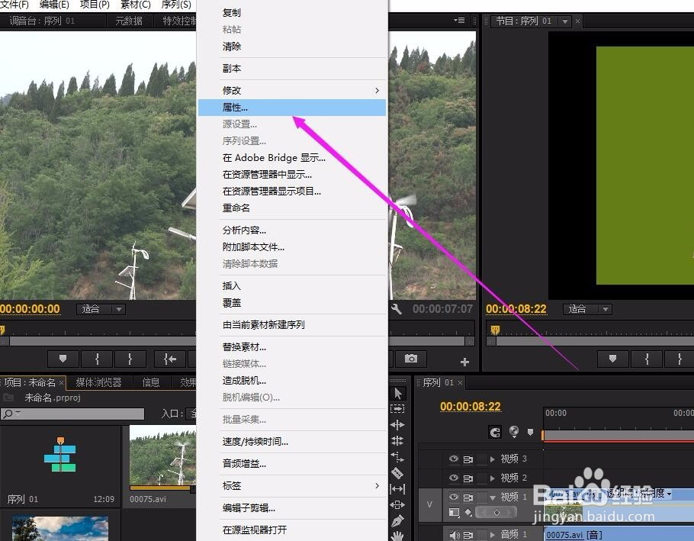This screenshot has width=694, height=541.
Task: Open the 节目 sequence tab dropdown arrow
Action: pos(565,21)
